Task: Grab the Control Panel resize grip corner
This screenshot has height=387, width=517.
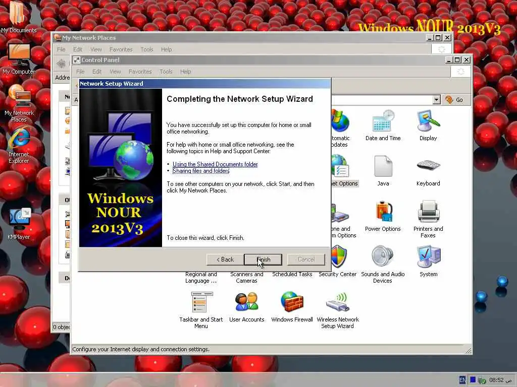Action: (x=468, y=351)
